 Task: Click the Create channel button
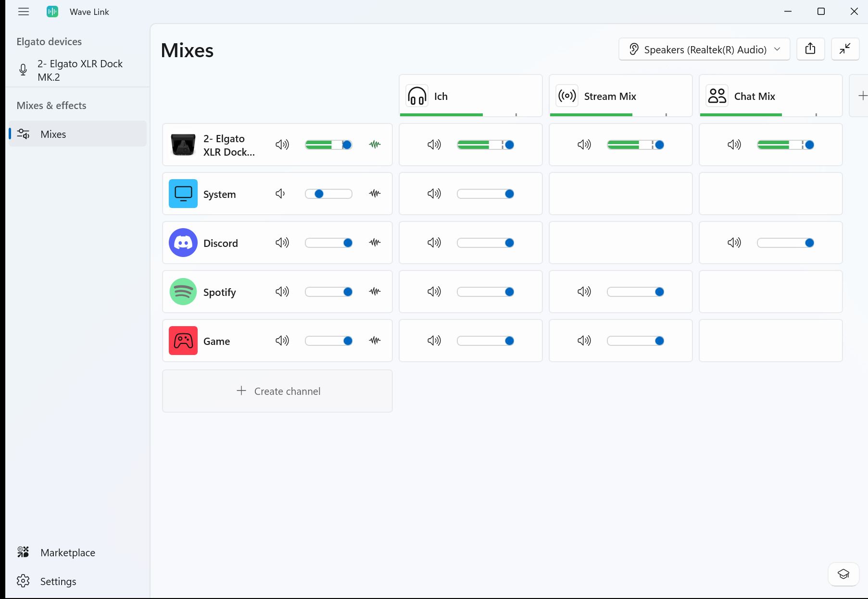click(277, 391)
